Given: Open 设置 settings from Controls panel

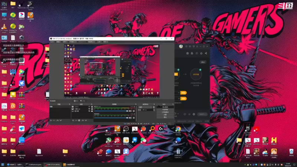Looking at the screenshot, I should point(165,115).
